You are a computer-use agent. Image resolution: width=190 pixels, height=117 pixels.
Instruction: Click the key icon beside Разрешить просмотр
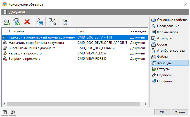tap(5, 53)
